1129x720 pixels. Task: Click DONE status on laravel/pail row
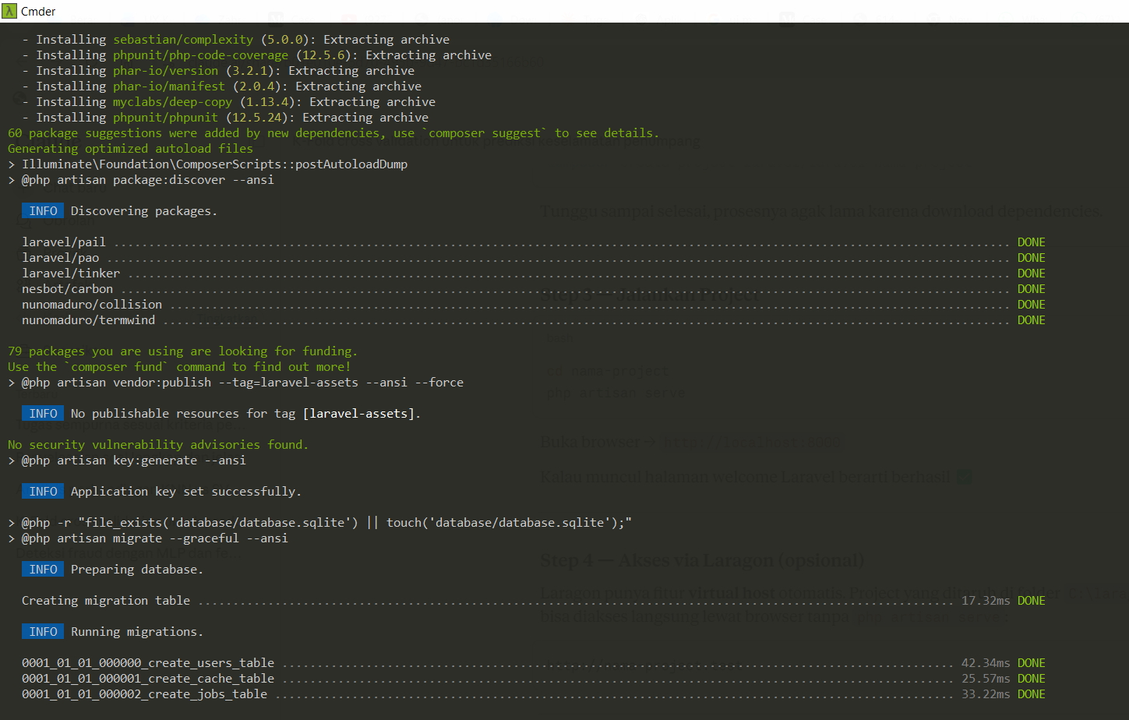pyautogui.click(x=1032, y=242)
